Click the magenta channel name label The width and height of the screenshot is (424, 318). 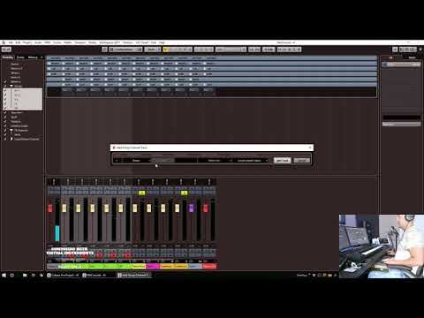153,266
